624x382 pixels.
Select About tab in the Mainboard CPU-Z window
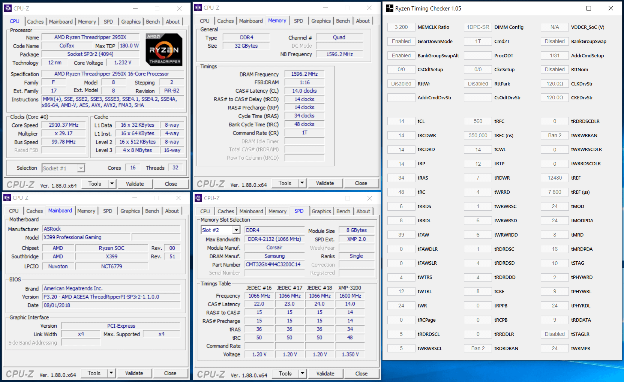[172, 211]
